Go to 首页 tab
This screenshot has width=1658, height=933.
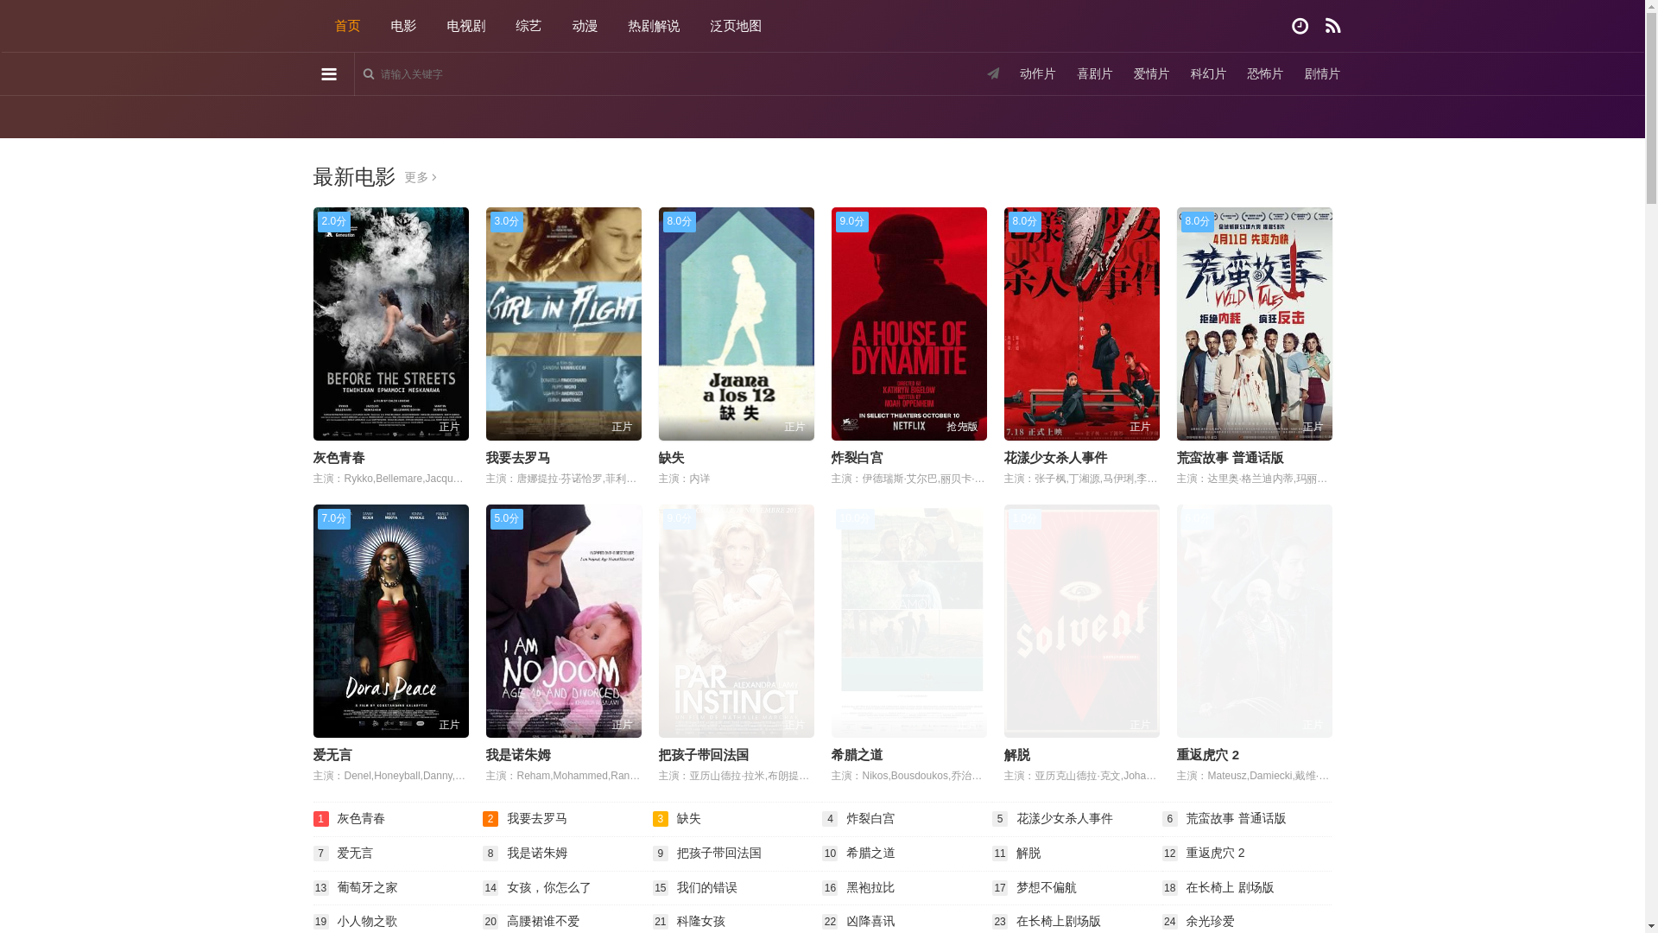(347, 26)
